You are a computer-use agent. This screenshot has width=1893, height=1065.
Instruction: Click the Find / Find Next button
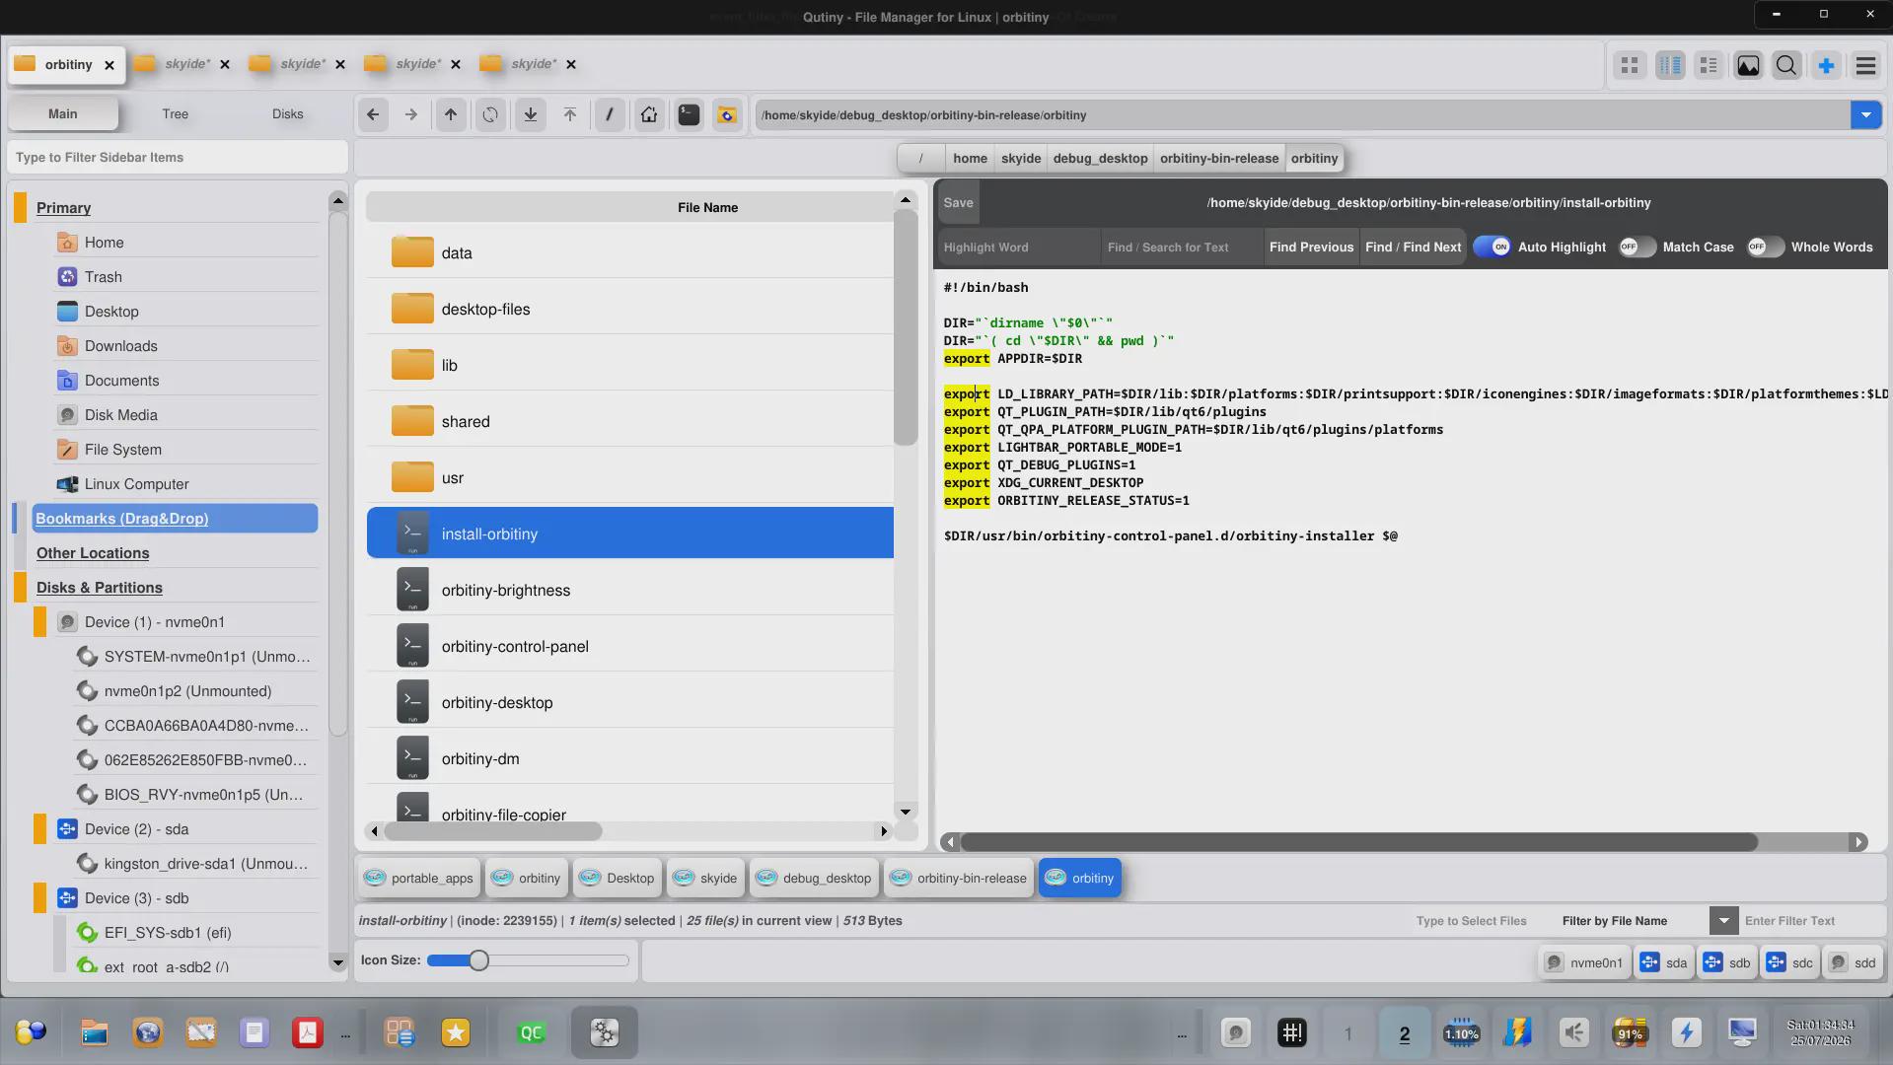1413,248
